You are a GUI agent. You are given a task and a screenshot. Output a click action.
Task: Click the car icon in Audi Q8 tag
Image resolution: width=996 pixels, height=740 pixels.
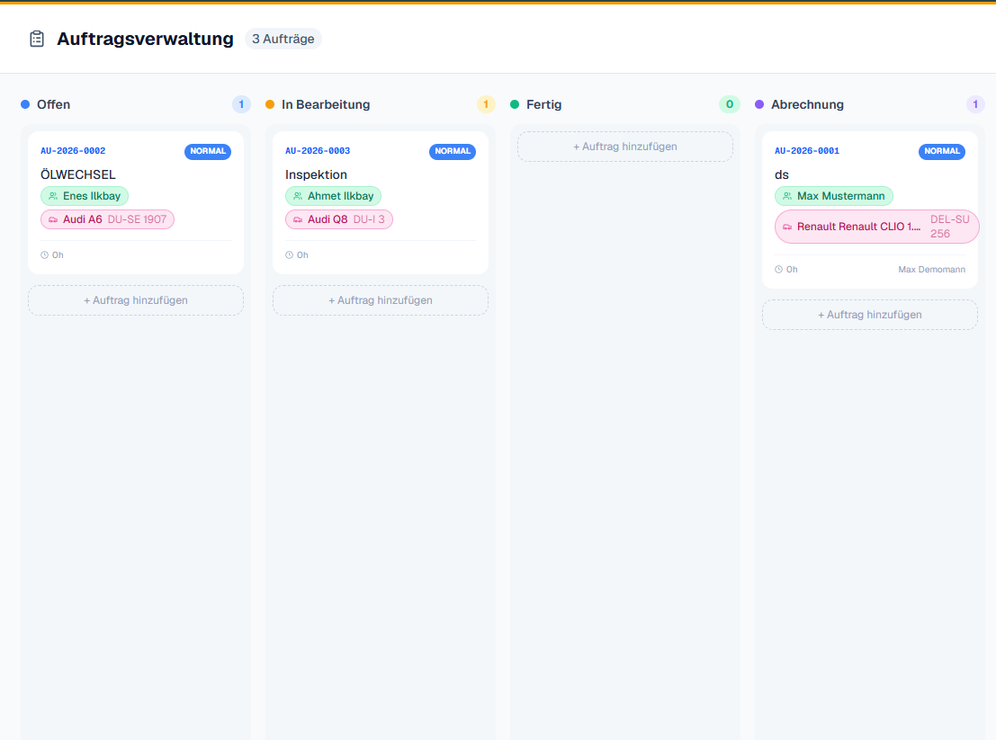tap(298, 219)
